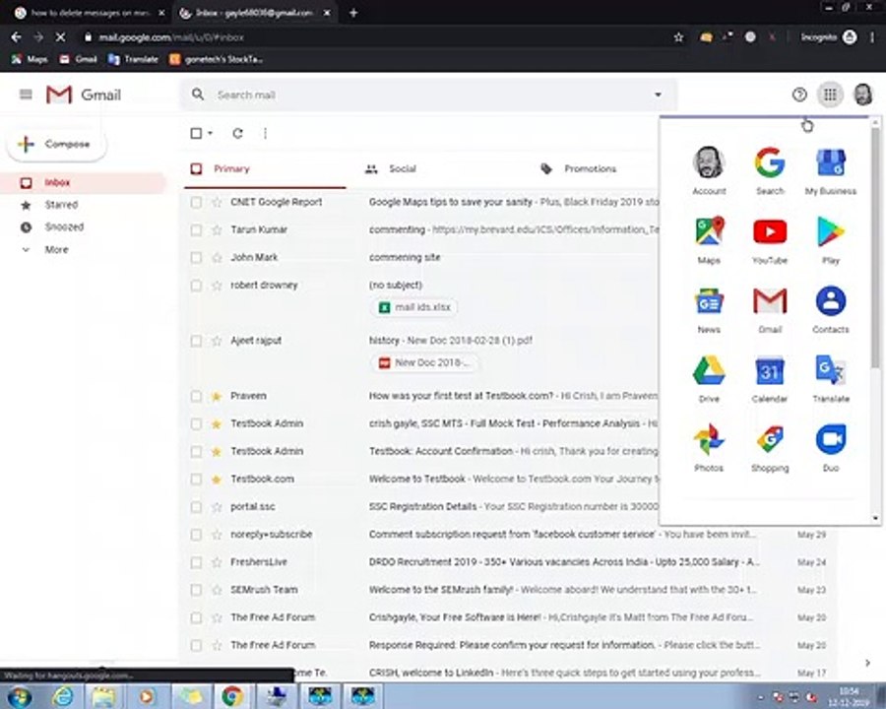Launch YouTube from the apps grid
886x709 pixels.
(x=770, y=239)
